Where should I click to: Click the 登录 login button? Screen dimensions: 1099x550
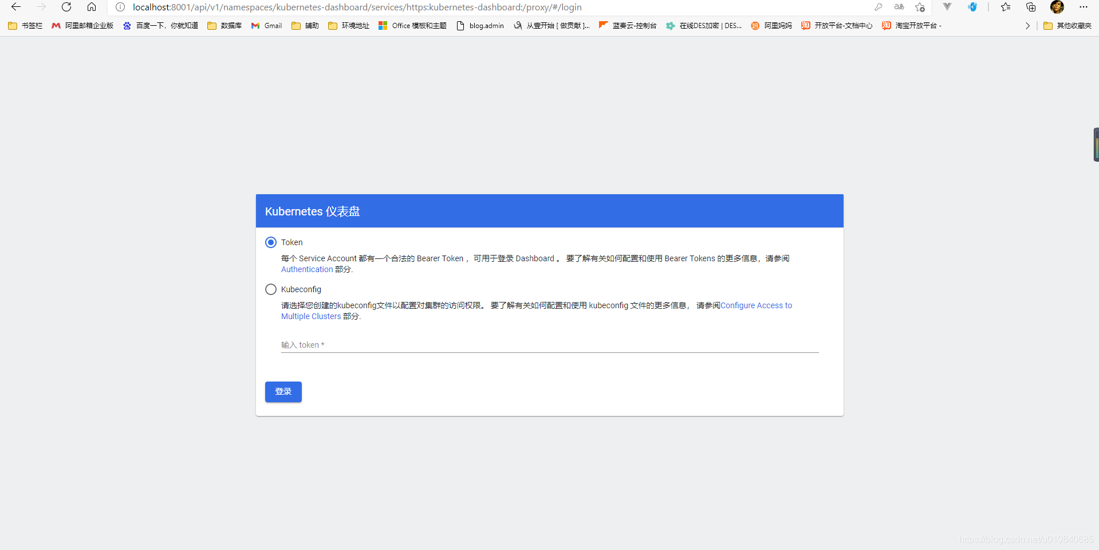point(283,392)
